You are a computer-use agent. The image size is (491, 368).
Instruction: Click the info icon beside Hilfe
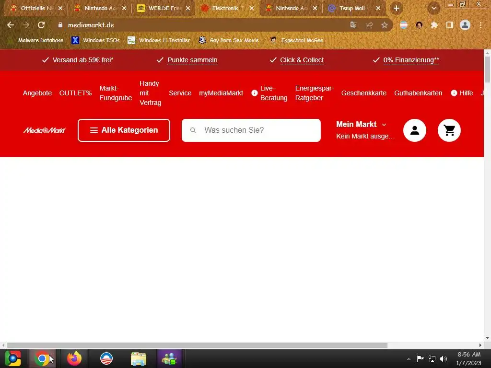click(x=454, y=93)
